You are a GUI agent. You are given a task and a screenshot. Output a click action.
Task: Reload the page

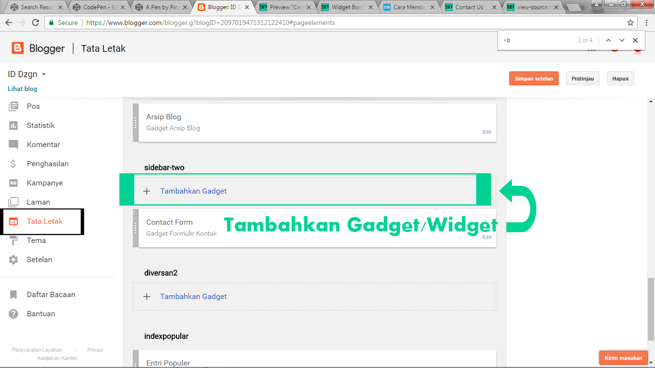35,23
